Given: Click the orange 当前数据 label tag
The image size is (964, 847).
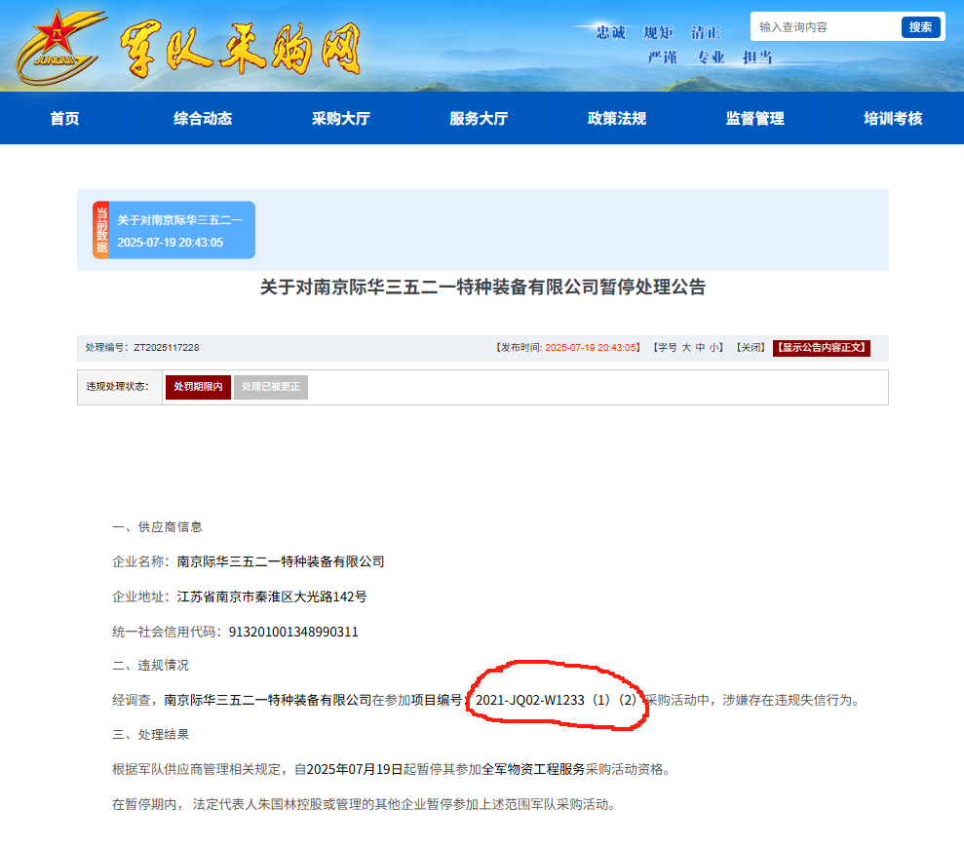Looking at the screenshot, I should click(100, 230).
